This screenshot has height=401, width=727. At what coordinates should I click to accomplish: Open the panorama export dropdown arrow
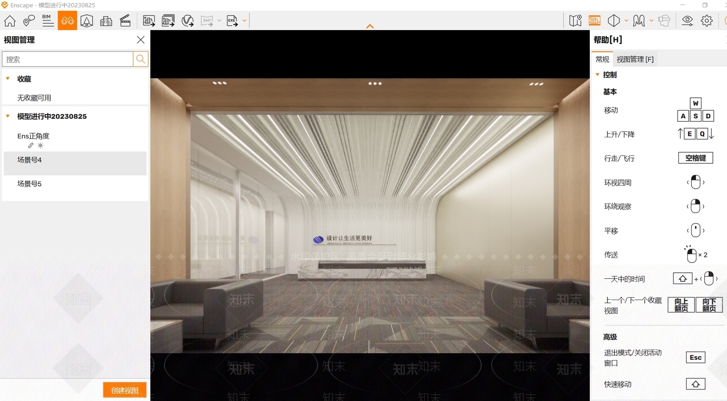tap(219, 21)
